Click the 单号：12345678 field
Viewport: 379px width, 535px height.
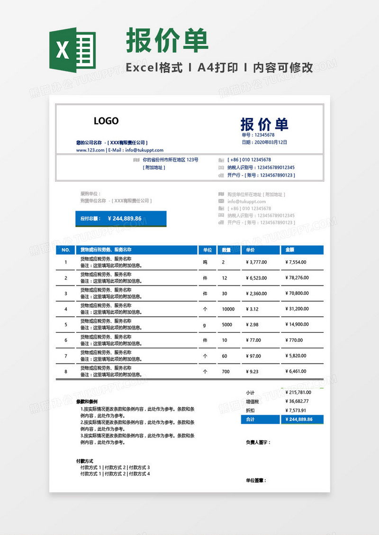click(258, 135)
